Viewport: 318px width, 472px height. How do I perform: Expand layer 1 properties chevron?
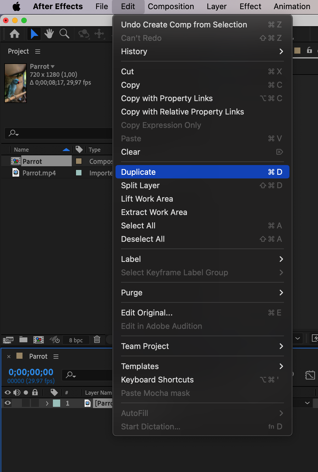tap(47, 403)
